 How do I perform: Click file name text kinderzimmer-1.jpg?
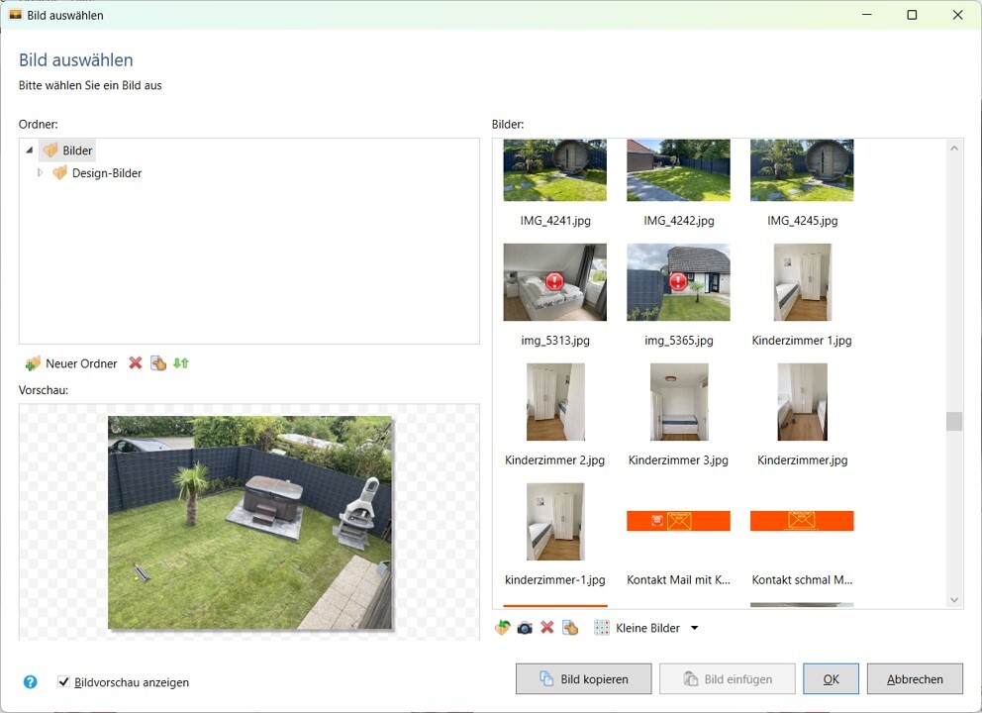[x=555, y=579]
